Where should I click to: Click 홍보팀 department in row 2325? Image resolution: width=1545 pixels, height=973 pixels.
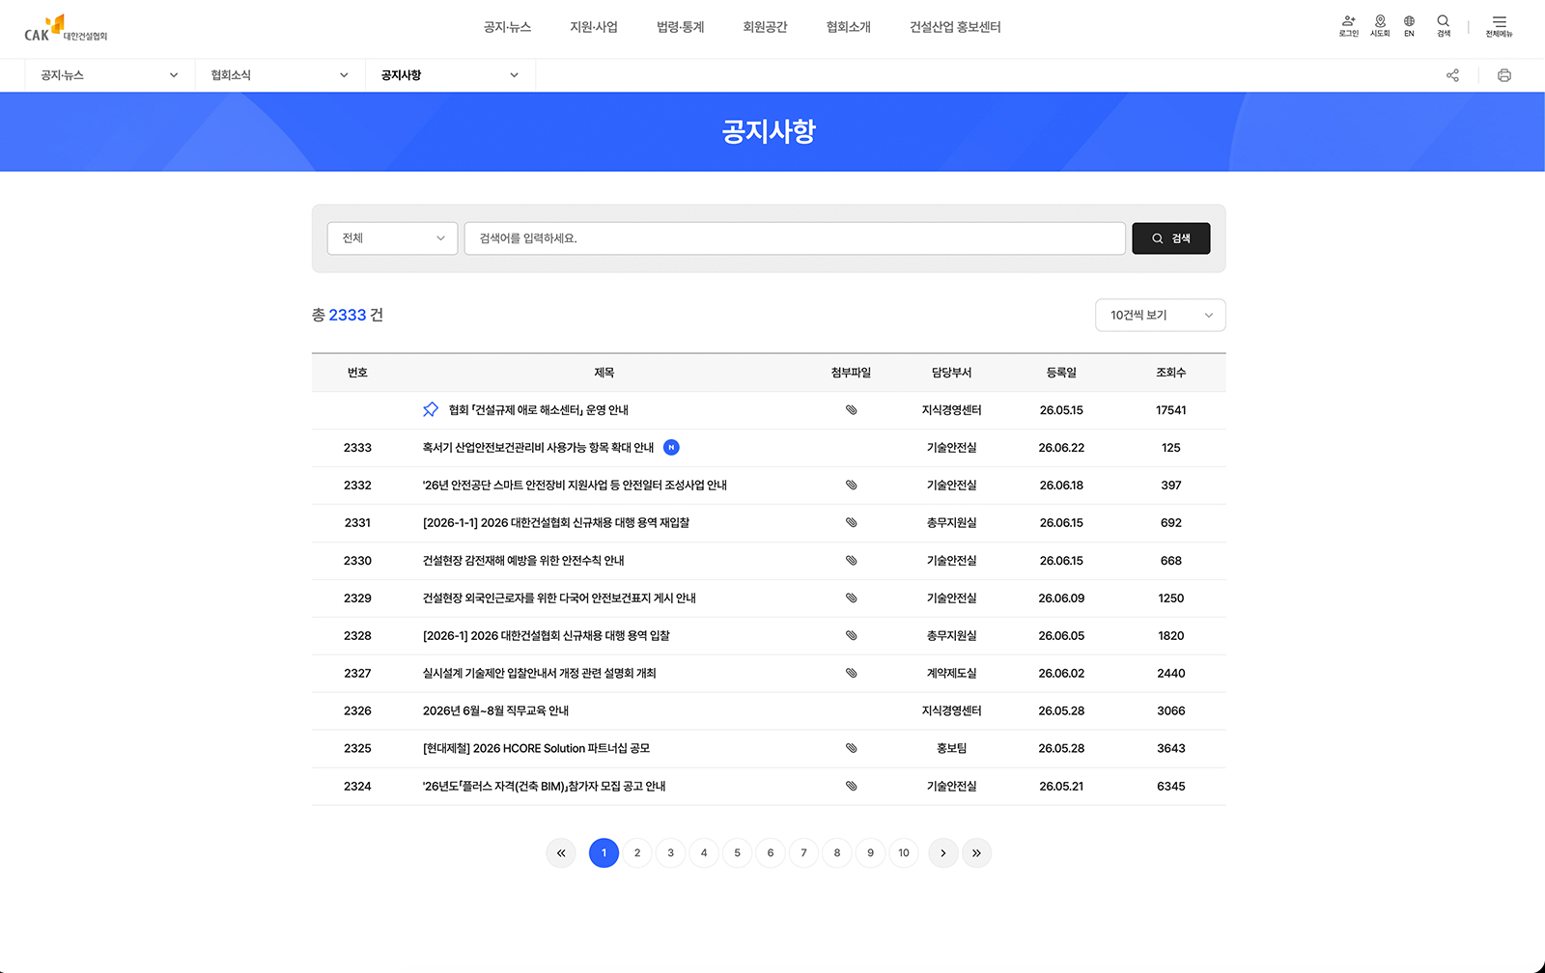[952, 748]
